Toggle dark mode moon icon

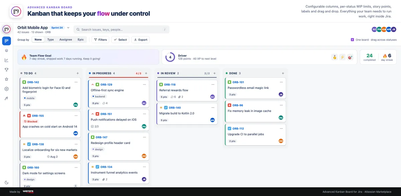[x=6, y=182]
